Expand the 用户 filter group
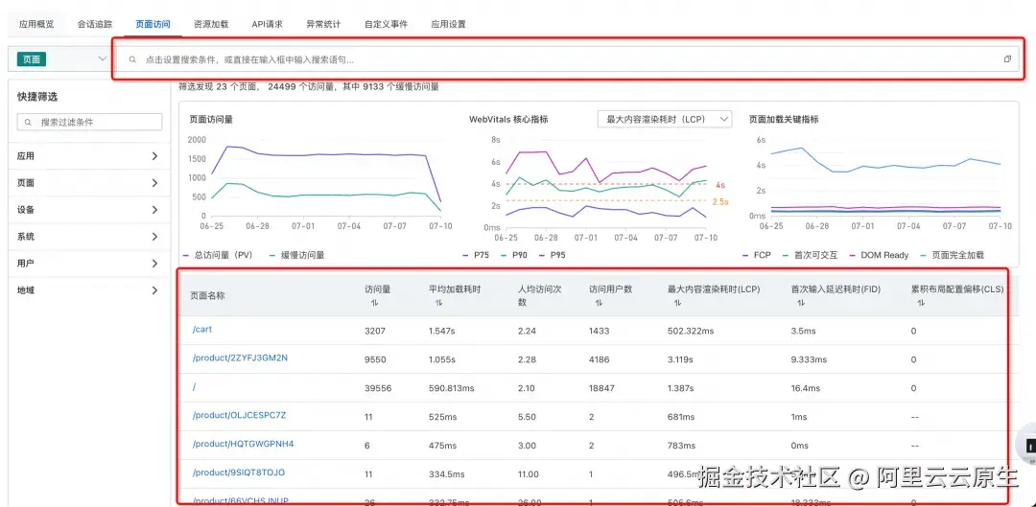Image resolution: width=1036 pixels, height=507 pixels. coord(89,264)
